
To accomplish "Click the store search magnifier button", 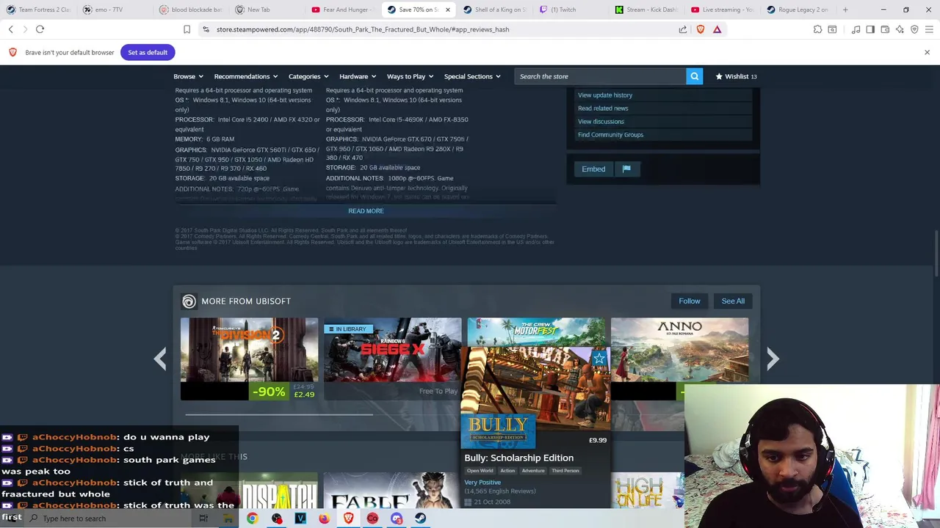I will click(694, 76).
